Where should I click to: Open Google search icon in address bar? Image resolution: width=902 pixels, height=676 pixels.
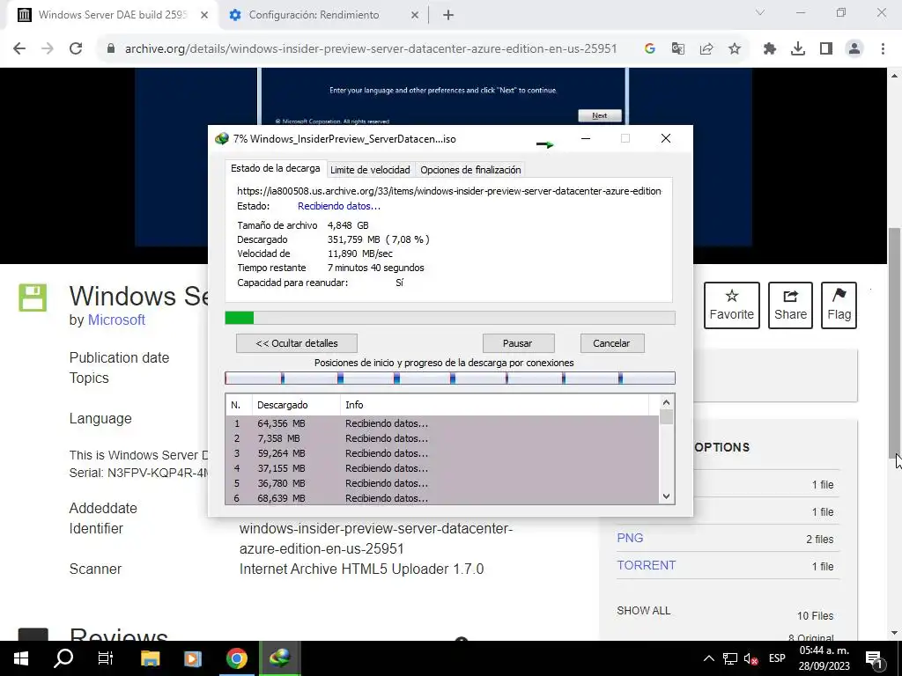[x=650, y=49]
